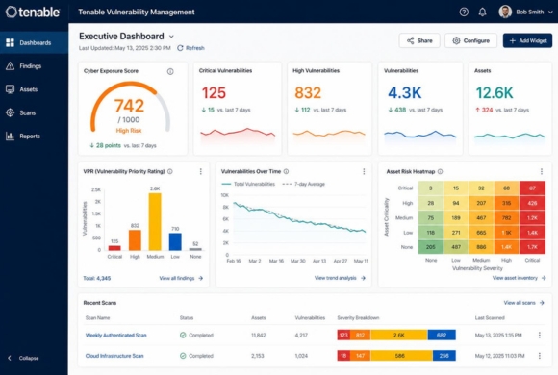Open the Cloud Infrastructure Scan link

(114, 356)
